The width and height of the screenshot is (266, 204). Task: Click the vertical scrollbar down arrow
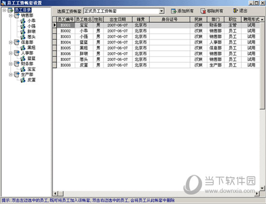[262, 188]
